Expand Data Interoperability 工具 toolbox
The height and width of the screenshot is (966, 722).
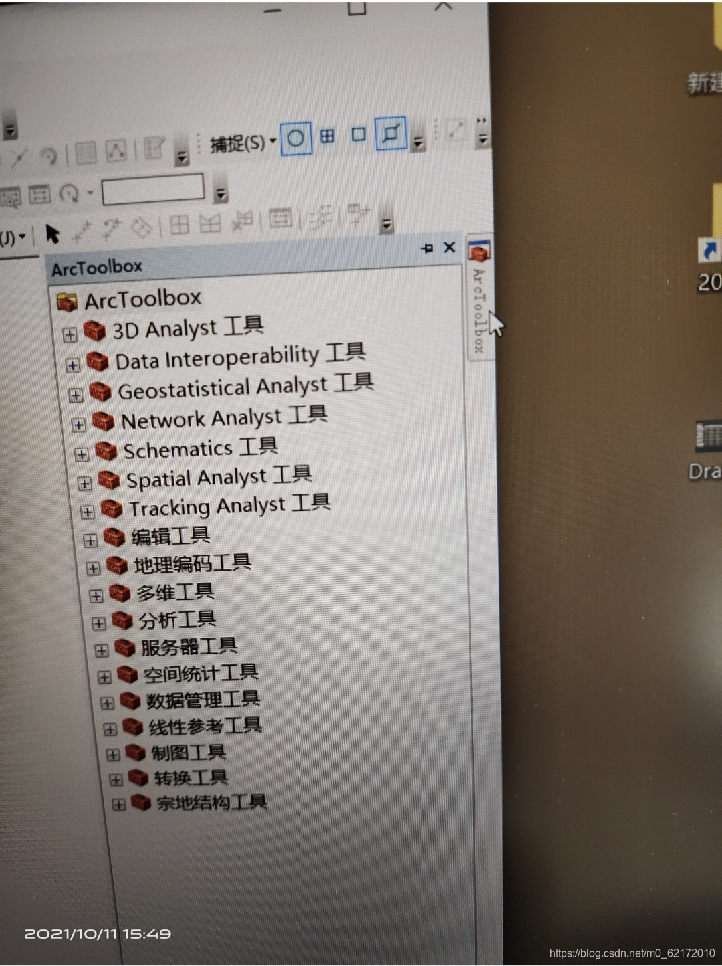pos(73,365)
